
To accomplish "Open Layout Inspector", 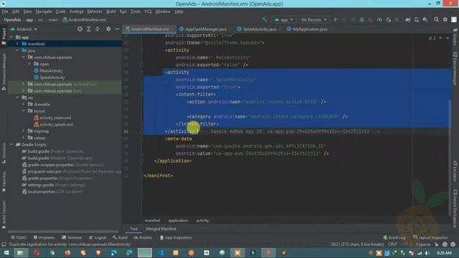I will click(430, 237).
